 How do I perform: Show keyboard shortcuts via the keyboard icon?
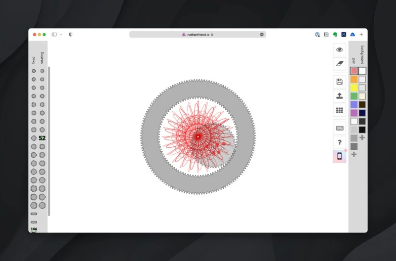point(339,128)
